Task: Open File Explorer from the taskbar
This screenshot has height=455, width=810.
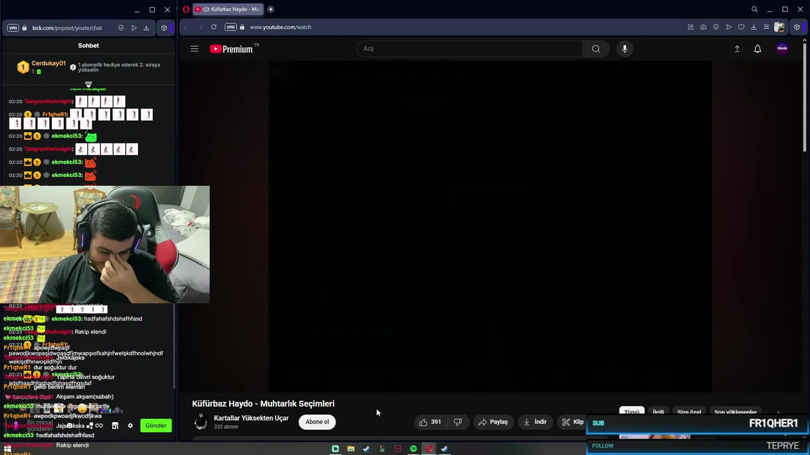Action: (x=351, y=449)
